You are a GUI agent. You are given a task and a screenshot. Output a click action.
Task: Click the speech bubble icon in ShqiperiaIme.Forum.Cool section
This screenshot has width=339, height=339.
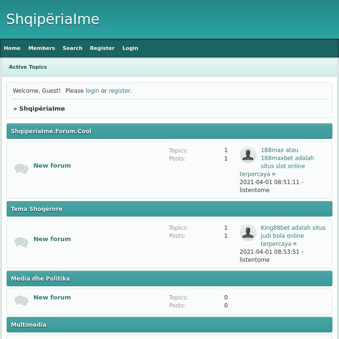point(21,169)
